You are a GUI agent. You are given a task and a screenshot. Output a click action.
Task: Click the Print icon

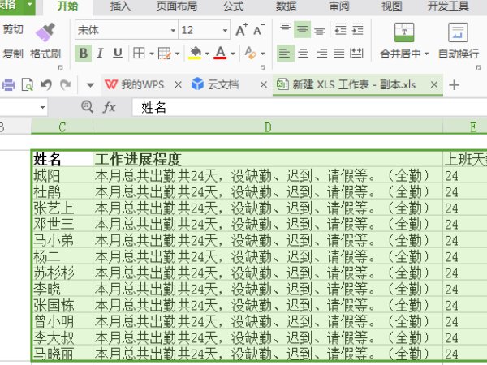pyautogui.click(x=8, y=84)
